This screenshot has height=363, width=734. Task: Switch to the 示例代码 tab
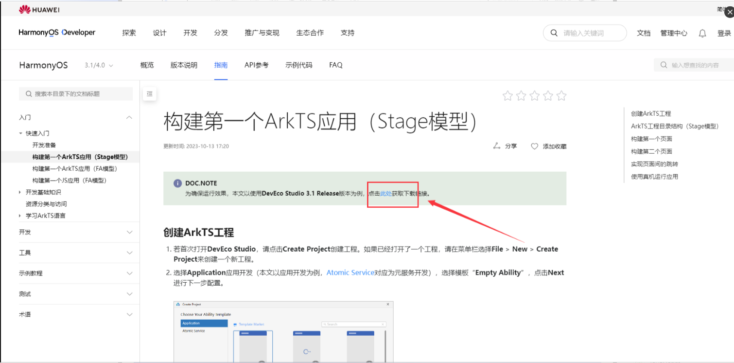click(298, 65)
